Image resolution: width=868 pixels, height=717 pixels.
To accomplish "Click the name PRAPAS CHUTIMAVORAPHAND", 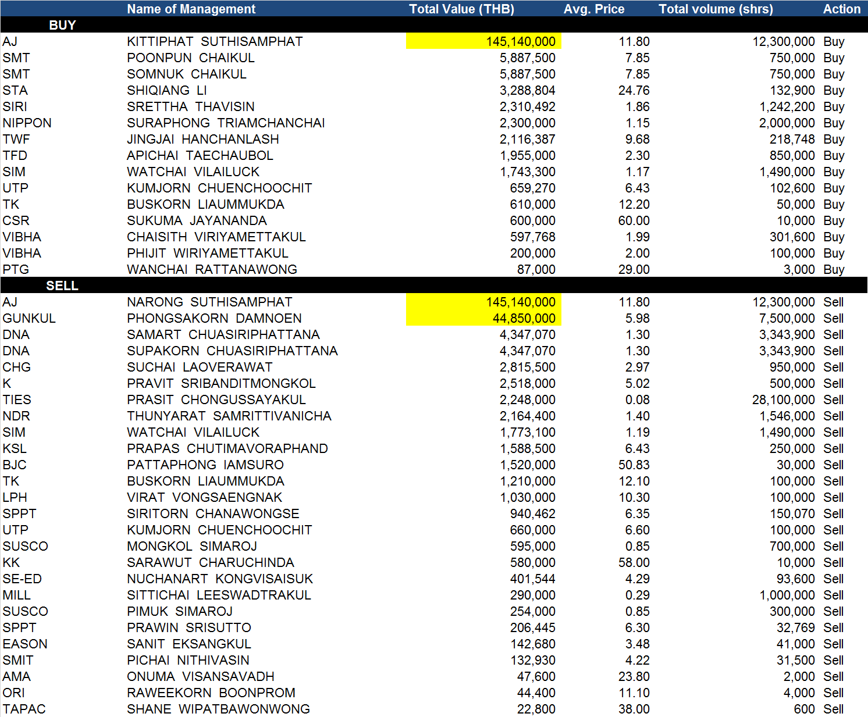I will [x=227, y=448].
